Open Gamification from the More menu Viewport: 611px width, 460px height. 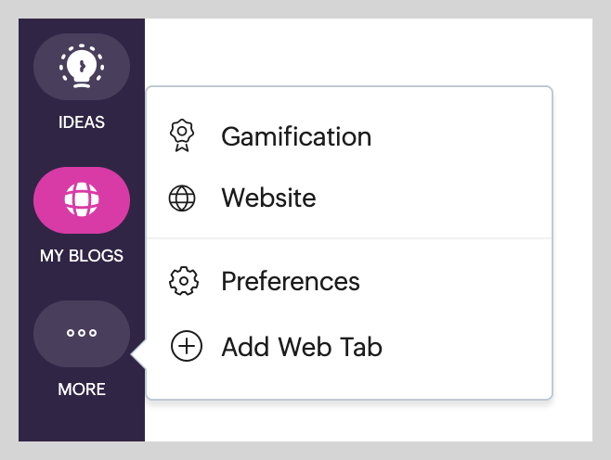pyautogui.click(x=296, y=136)
